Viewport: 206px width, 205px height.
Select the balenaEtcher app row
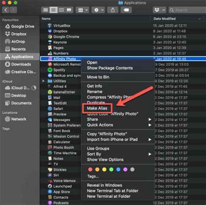(x=60, y=92)
